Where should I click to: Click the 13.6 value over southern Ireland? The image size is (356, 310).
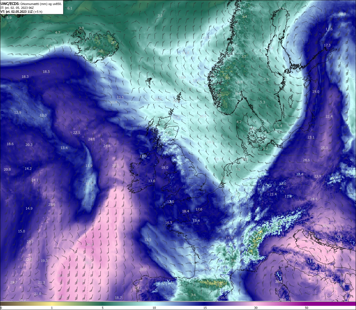152,181
